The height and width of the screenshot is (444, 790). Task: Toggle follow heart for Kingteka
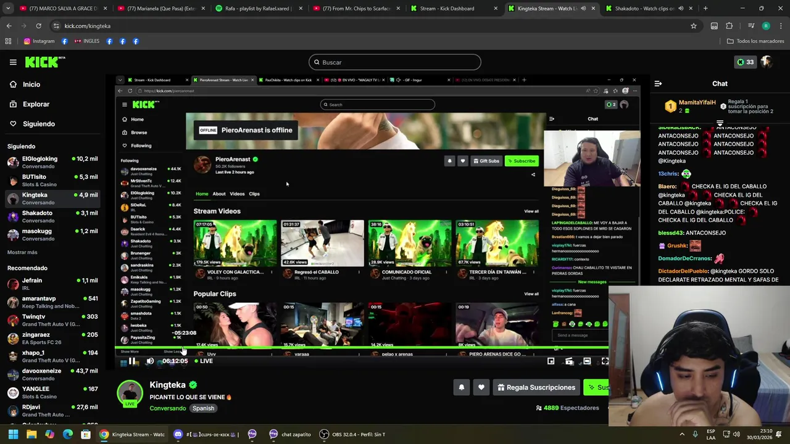[x=481, y=387]
